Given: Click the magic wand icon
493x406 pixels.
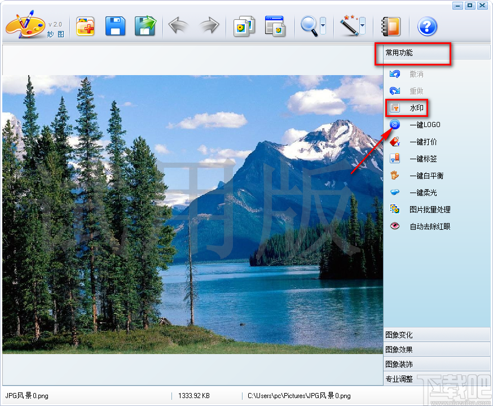Looking at the screenshot, I should [349, 25].
